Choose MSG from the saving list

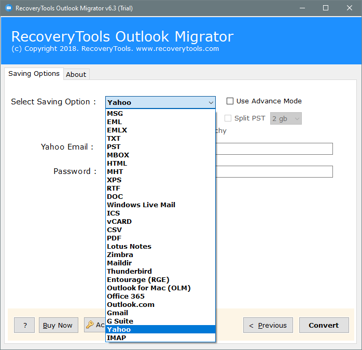tap(160, 114)
